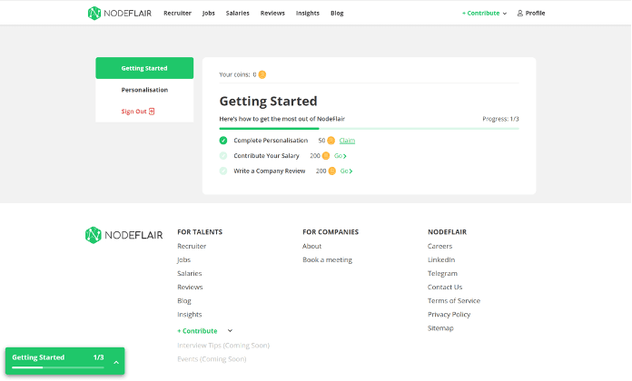Click the Getting Started progress bar

point(369,129)
